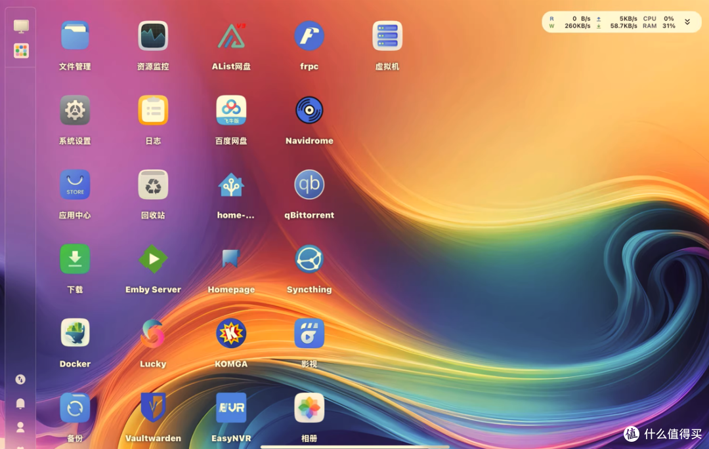Open the 备份 backup app

click(75, 408)
